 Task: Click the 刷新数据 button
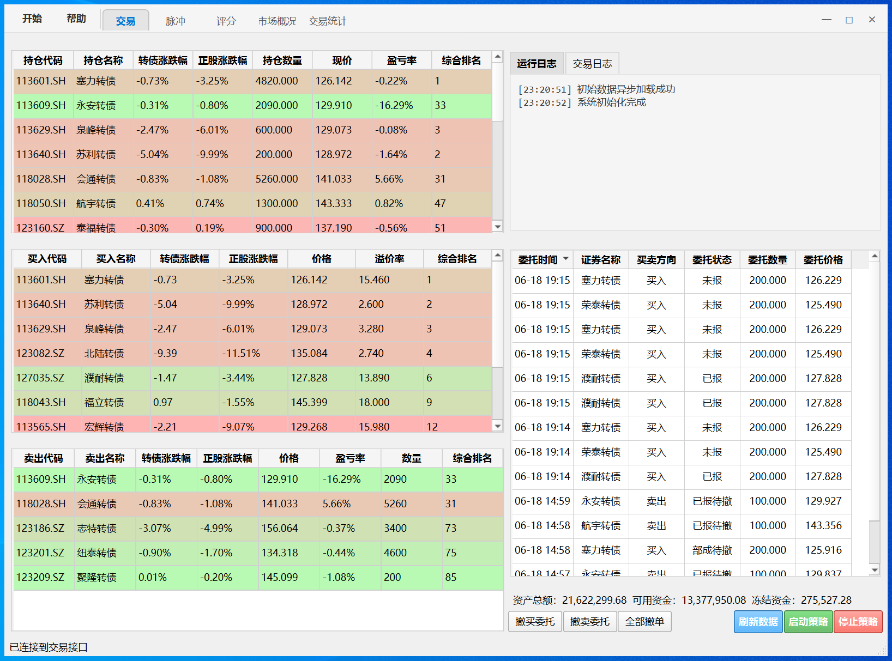pyautogui.click(x=758, y=622)
